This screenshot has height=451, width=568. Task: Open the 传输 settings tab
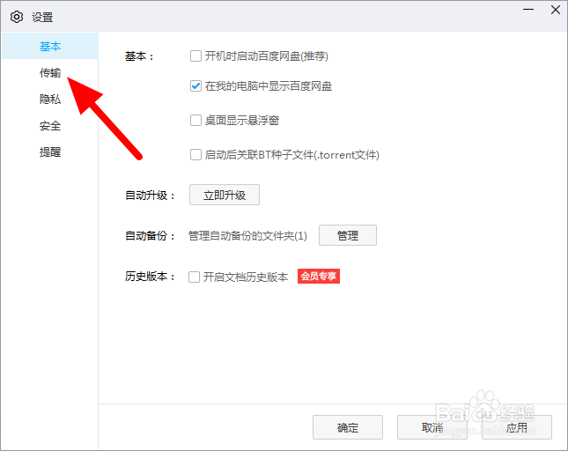tap(50, 73)
